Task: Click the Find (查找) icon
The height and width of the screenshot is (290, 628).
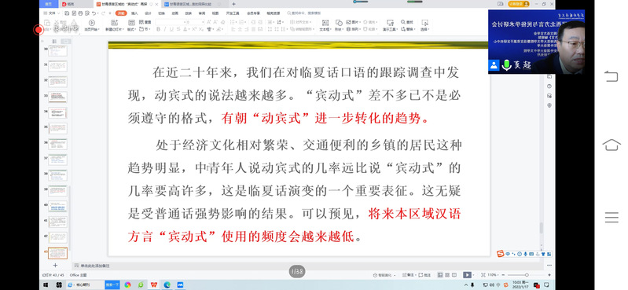Action: (403, 22)
